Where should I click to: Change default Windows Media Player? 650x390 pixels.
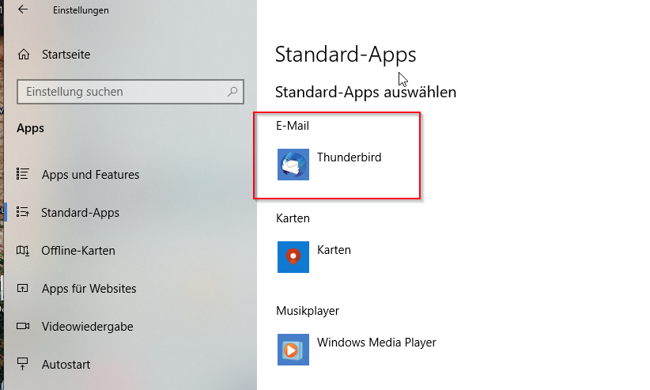click(x=376, y=343)
